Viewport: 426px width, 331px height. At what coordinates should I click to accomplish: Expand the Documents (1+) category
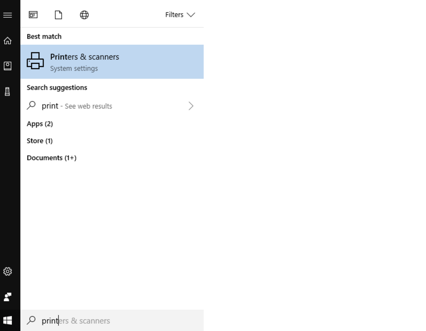(x=52, y=158)
